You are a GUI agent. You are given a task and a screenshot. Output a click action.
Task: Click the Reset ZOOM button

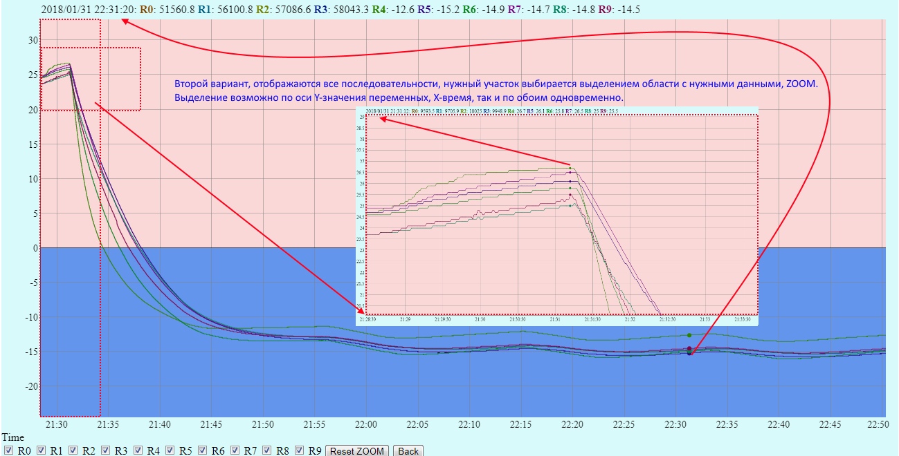pyautogui.click(x=356, y=451)
